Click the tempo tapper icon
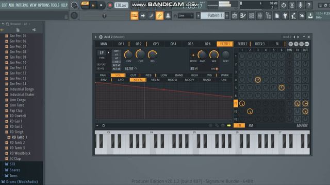The image size is (330, 185). [293, 15]
